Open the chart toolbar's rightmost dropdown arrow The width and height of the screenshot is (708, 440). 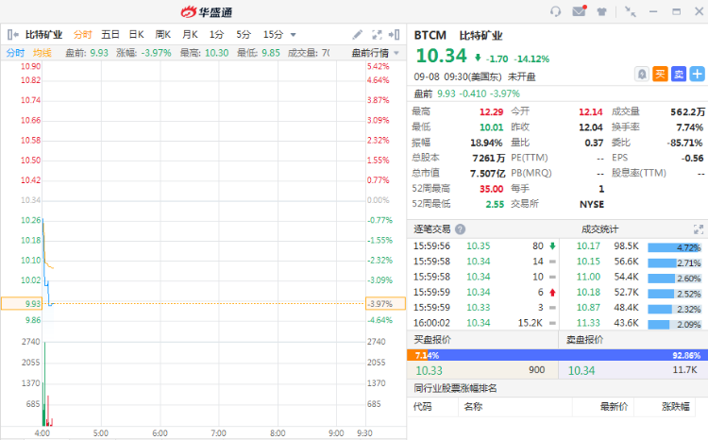coord(396,34)
